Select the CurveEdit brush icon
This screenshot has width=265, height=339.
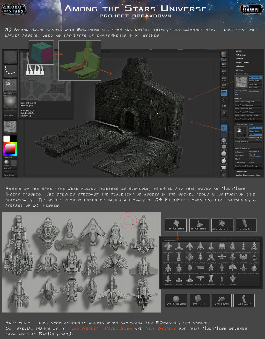[x=224, y=154]
